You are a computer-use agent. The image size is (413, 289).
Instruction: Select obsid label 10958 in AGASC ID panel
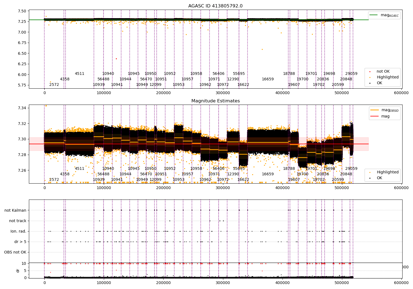click(x=196, y=73)
